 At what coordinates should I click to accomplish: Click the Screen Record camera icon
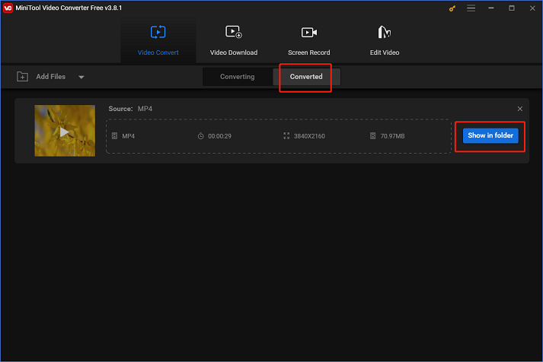point(309,33)
